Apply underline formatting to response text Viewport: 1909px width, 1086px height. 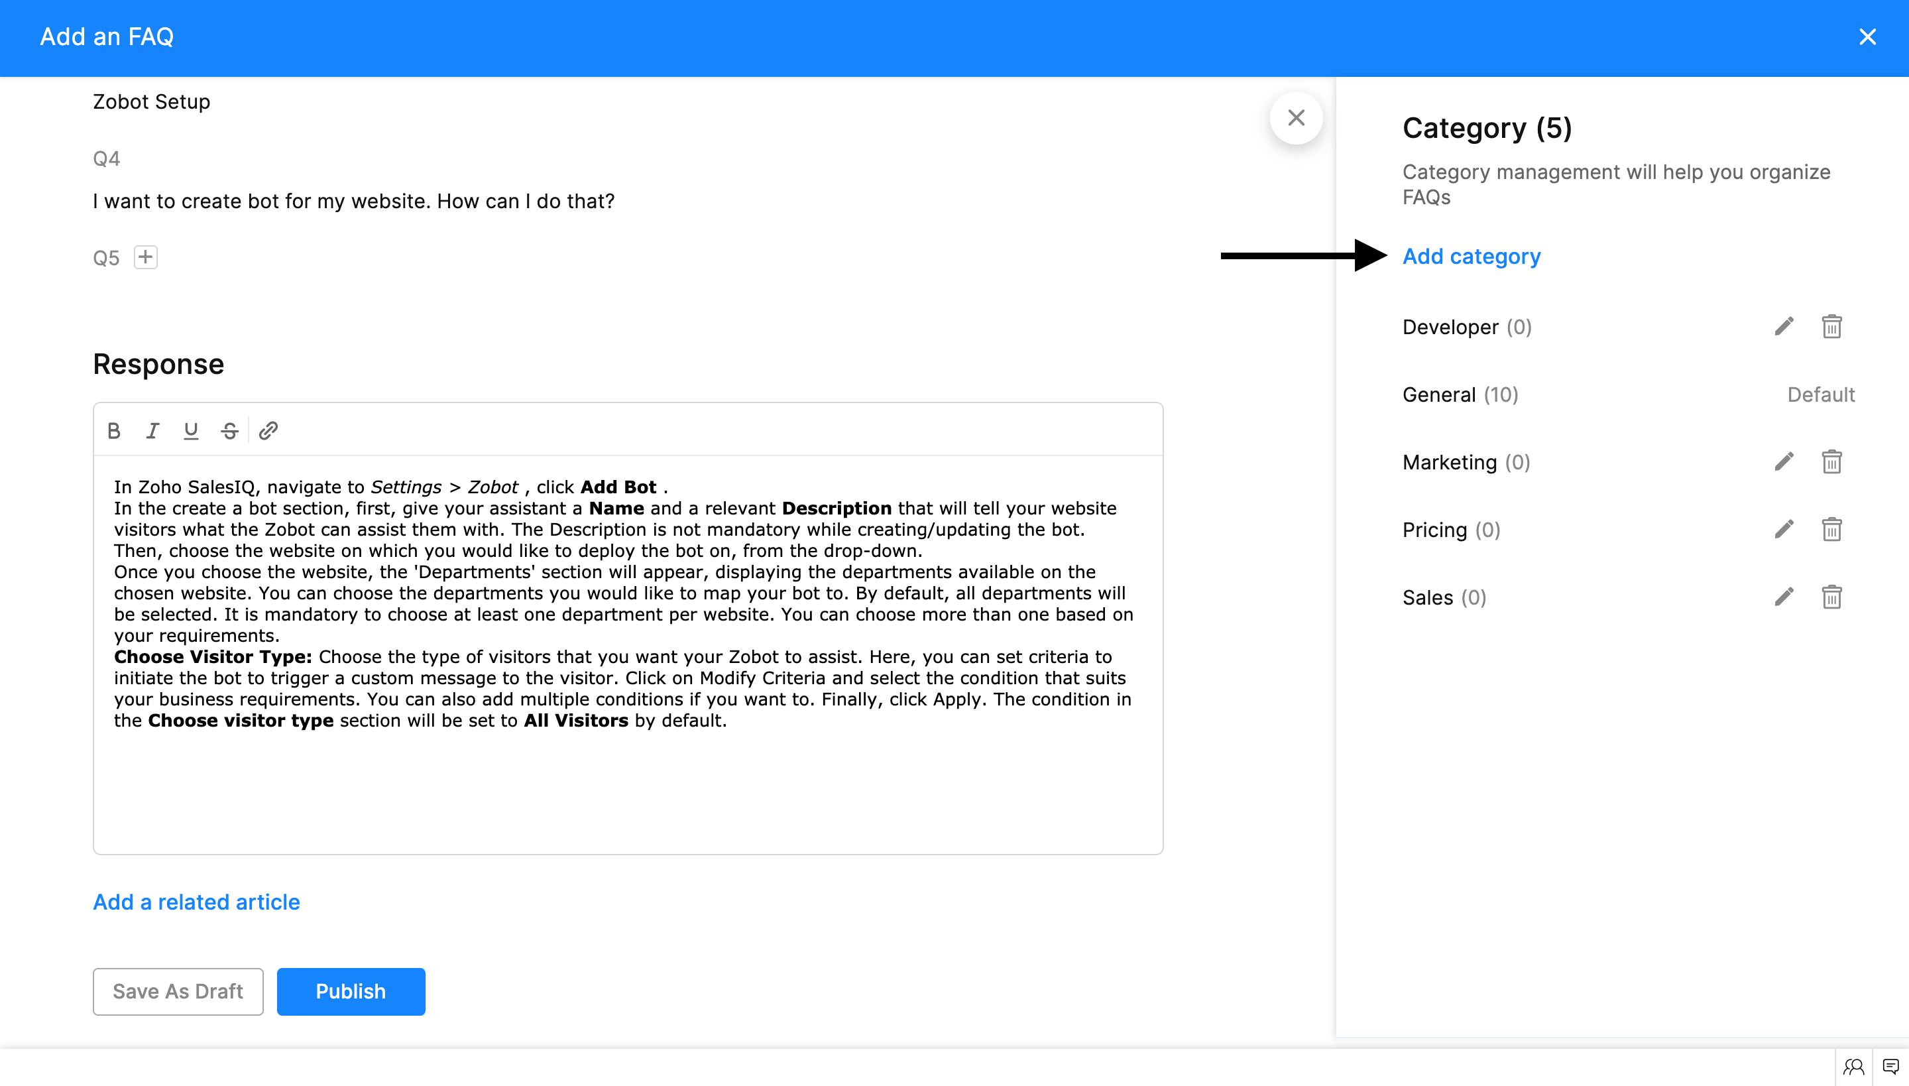[x=192, y=430]
